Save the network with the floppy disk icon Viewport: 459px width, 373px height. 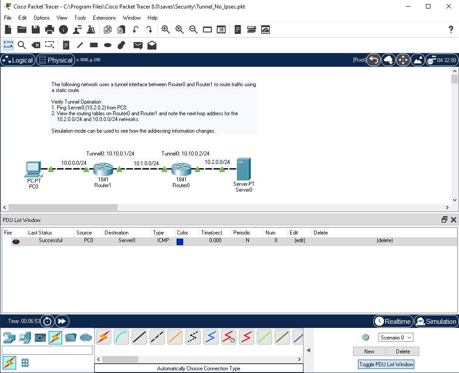[x=35, y=29]
